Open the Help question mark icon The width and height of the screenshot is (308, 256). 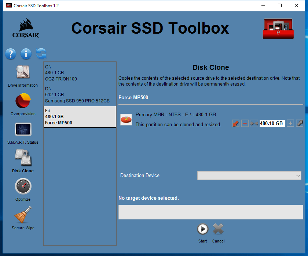tap(11, 54)
